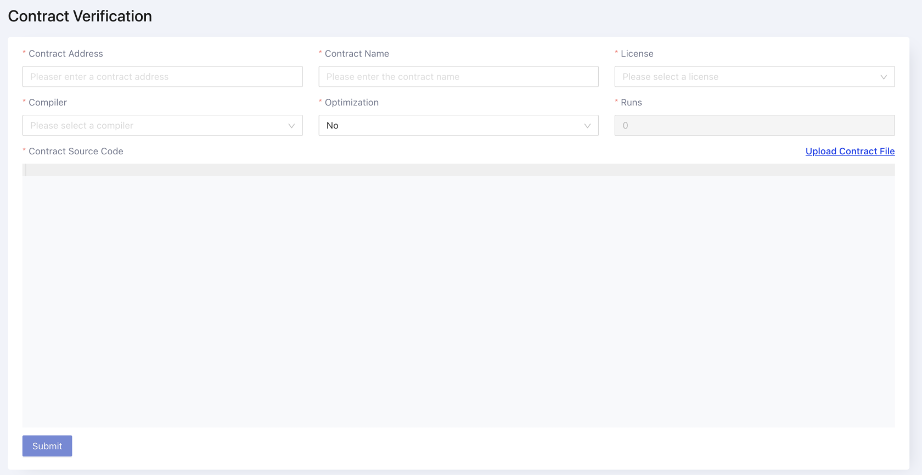Click the 'Contract Source Code' label
922x475 pixels.
[x=76, y=152]
